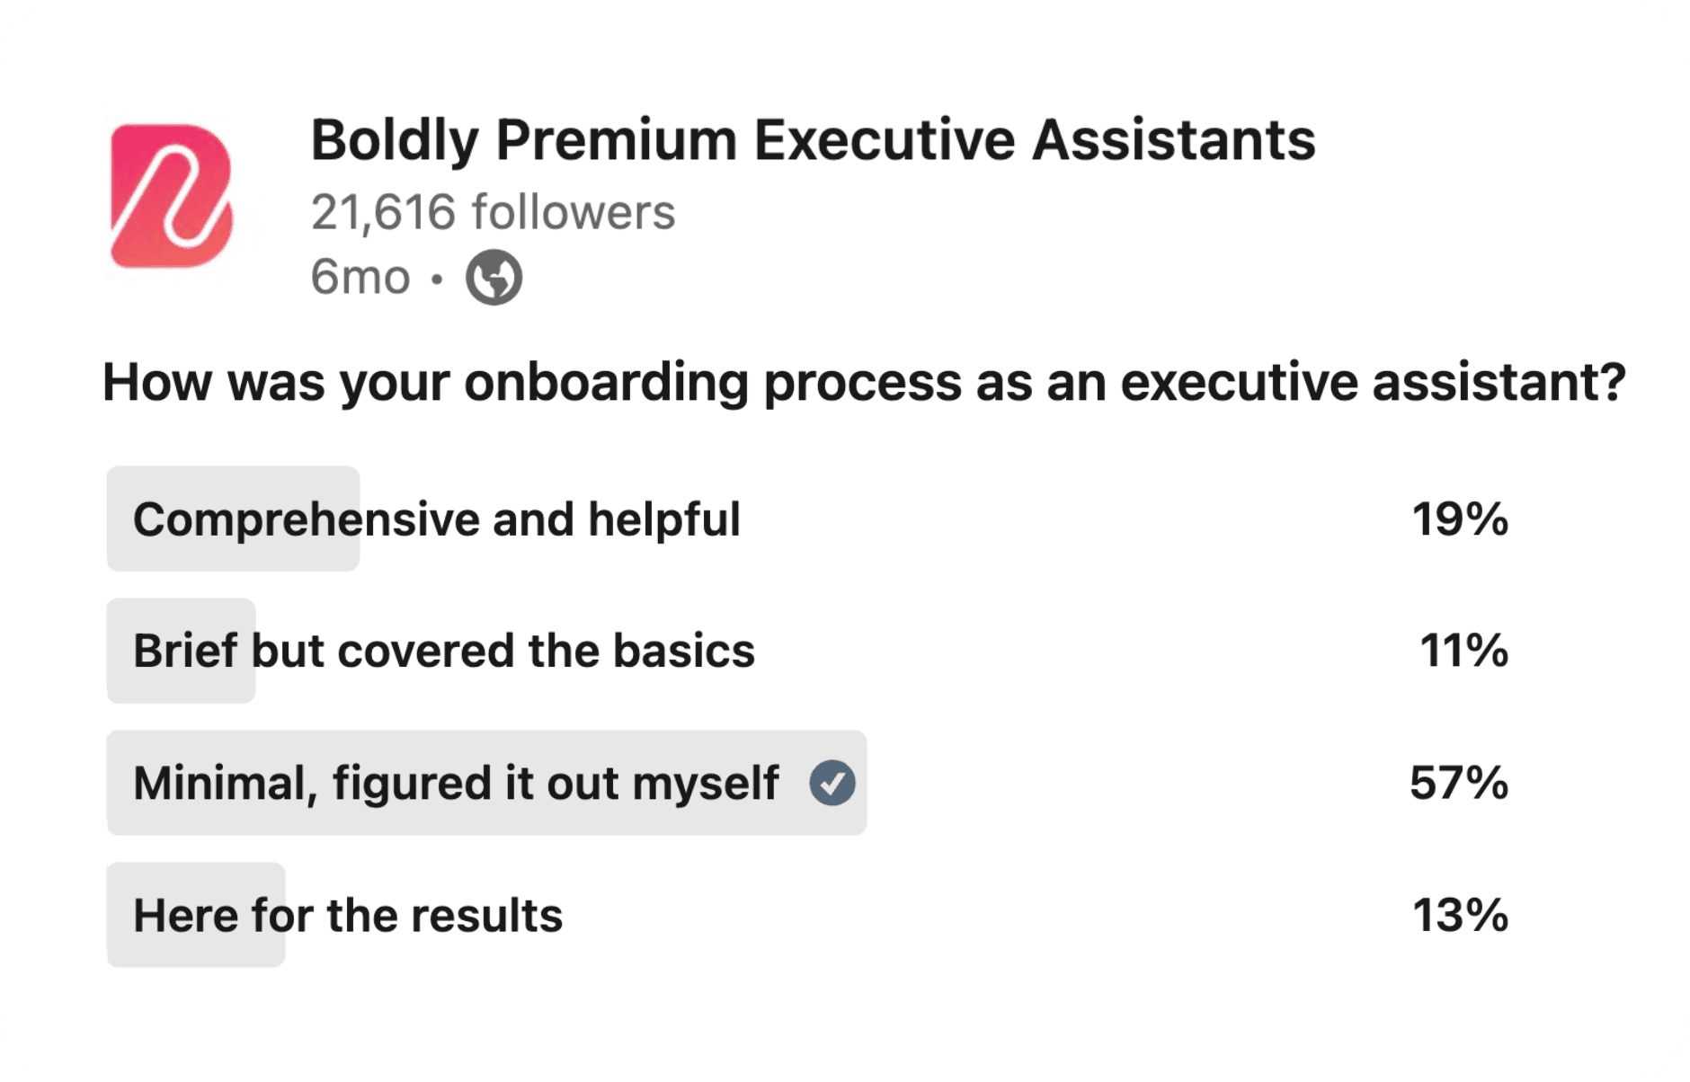Click the onboarding process poll question

pos(864,382)
